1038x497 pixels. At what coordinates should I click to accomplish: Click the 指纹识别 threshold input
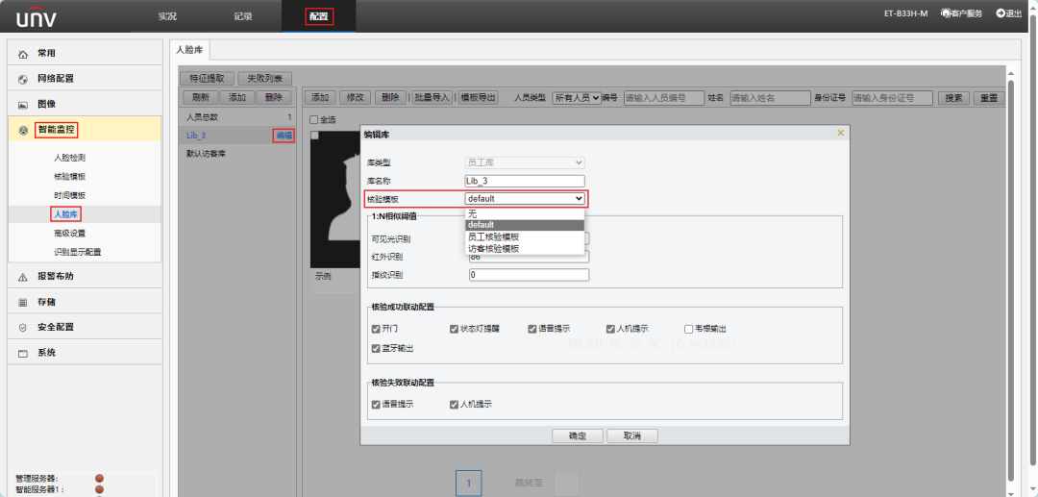pos(529,275)
